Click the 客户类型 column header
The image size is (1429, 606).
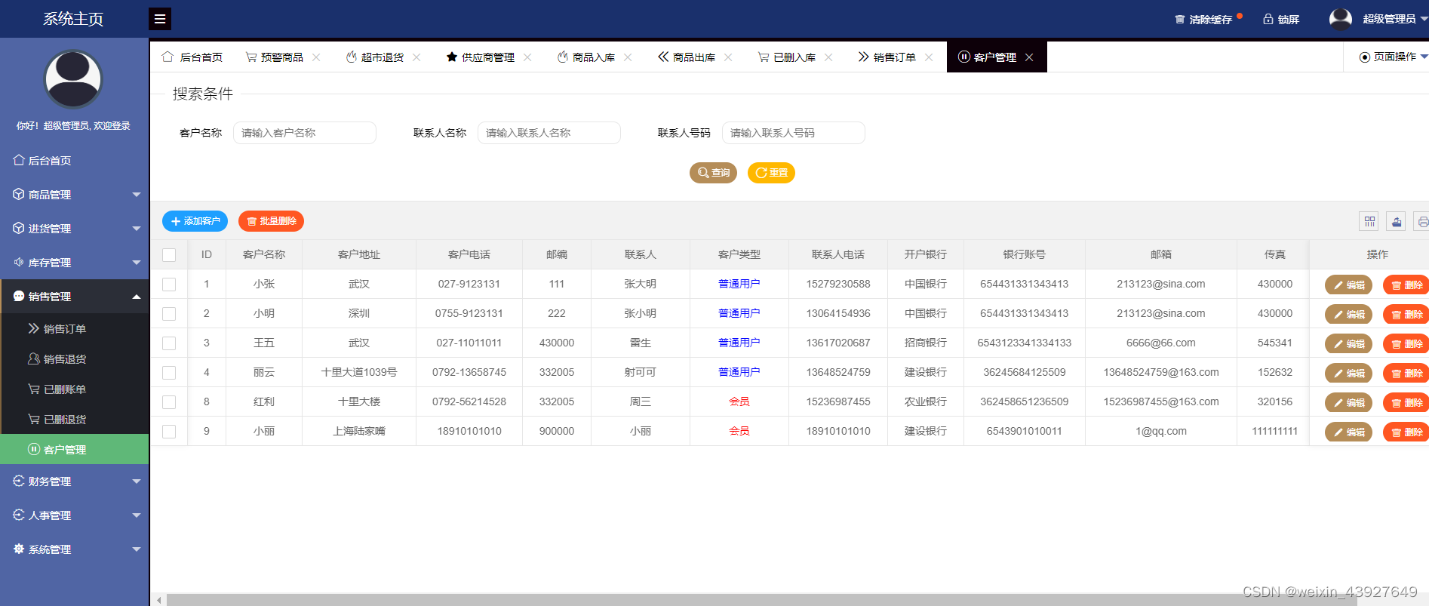(739, 254)
